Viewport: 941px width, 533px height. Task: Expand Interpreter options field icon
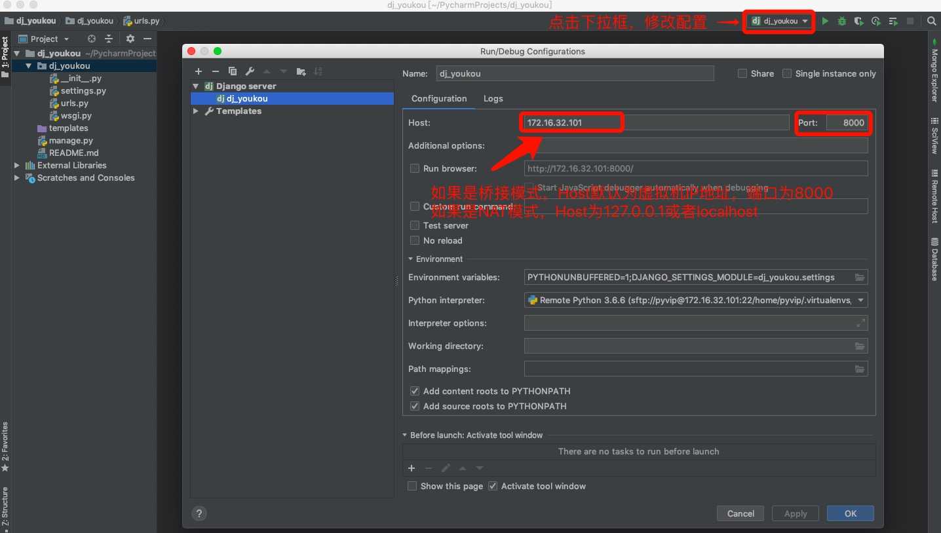point(860,323)
